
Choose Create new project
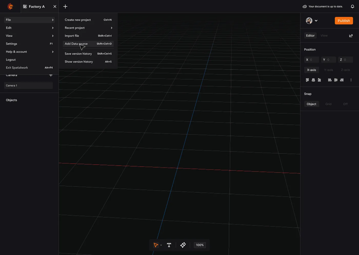[x=88, y=20]
